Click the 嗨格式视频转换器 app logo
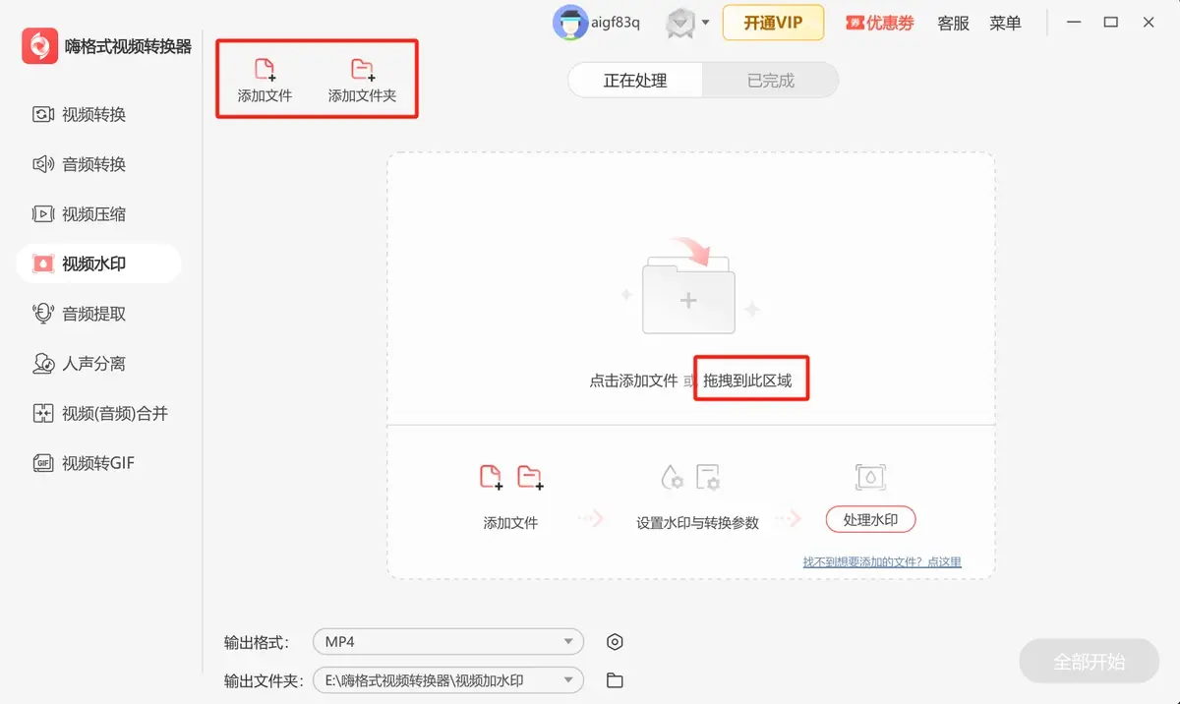The width and height of the screenshot is (1180, 704). point(40,46)
